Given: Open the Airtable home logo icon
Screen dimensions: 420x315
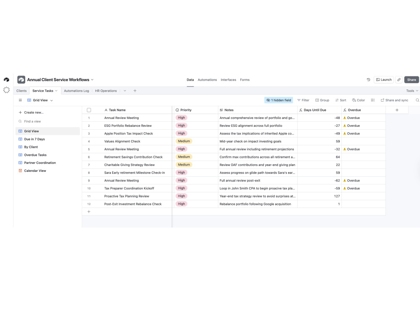Looking at the screenshot, I should (6, 79).
